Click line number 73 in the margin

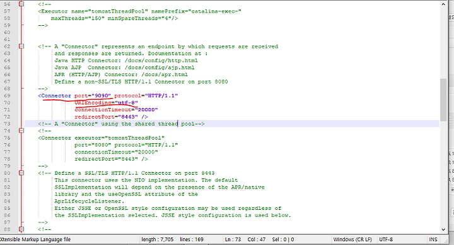coord(7,124)
